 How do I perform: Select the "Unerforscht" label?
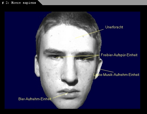point(114,27)
